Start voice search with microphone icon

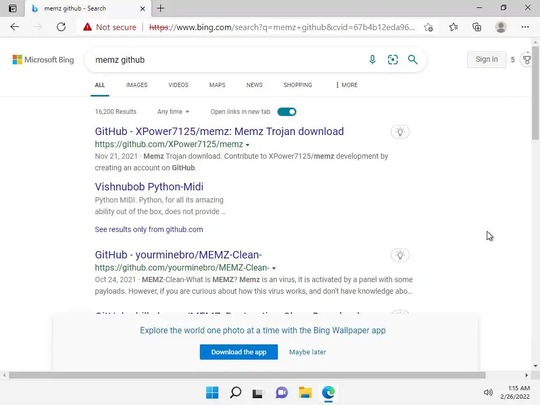[x=372, y=60]
